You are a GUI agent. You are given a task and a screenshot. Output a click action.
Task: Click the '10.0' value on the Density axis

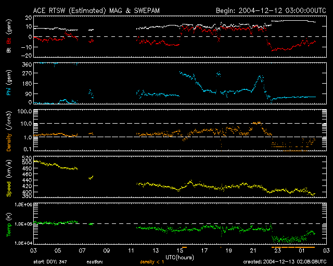[26, 124]
